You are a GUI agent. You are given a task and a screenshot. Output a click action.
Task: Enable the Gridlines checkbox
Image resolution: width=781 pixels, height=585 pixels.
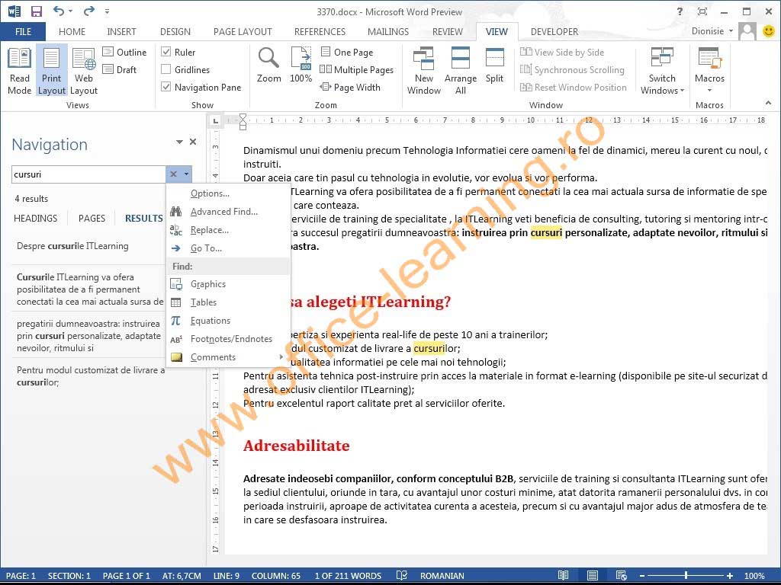(x=166, y=69)
